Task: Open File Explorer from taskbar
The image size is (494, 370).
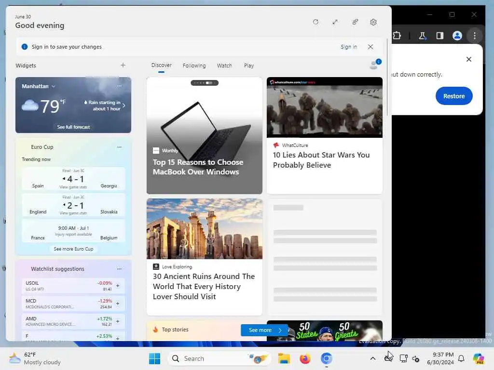Action: point(284,358)
